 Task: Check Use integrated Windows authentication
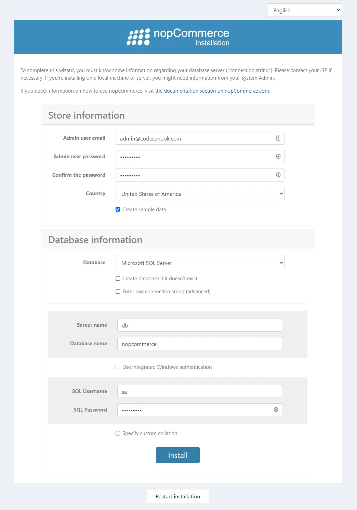pos(118,367)
